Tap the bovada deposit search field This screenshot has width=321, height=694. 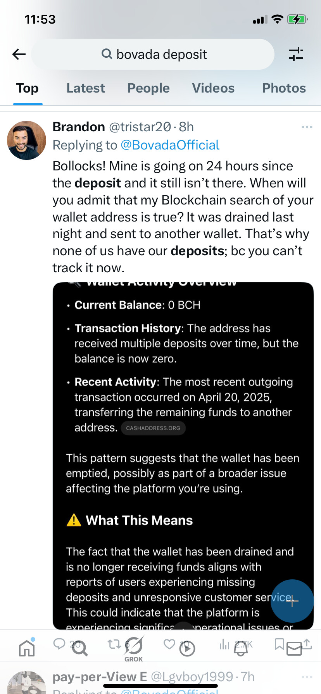pos(153,54)
